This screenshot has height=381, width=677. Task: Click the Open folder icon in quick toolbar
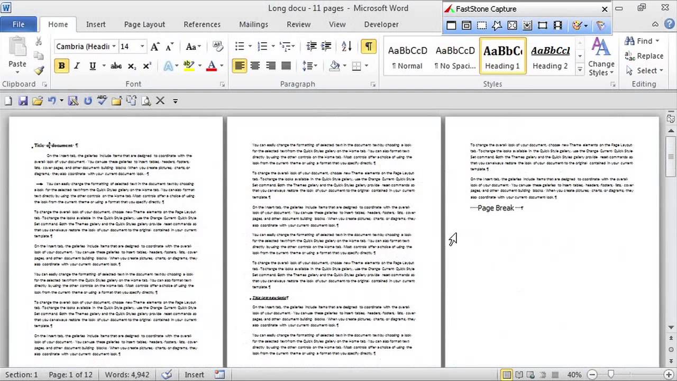37,101
